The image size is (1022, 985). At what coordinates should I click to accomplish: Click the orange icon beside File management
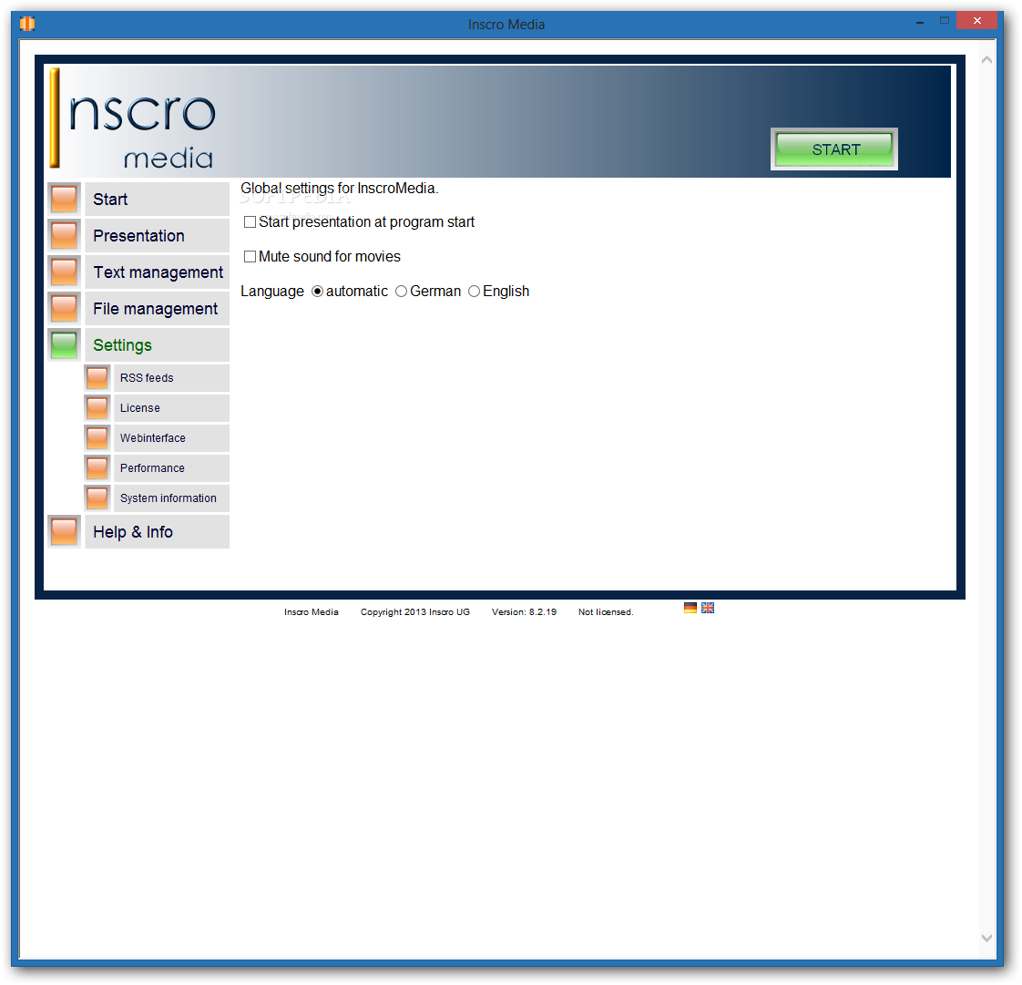[64, 308]
